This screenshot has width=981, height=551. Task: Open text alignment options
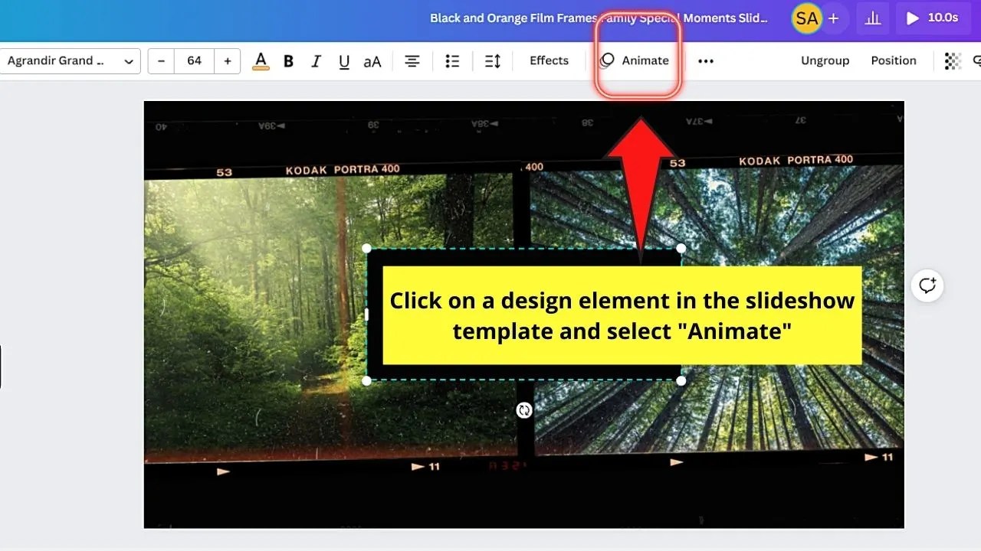click(x=412, y=60)
